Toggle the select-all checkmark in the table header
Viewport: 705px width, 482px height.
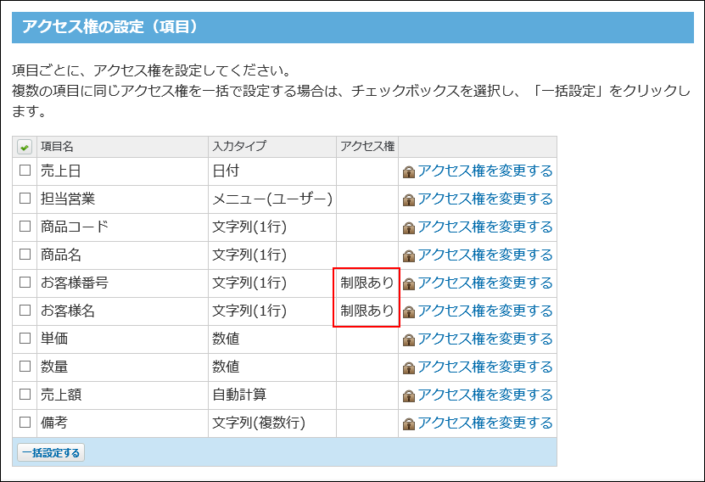click(x=25, y=147)
